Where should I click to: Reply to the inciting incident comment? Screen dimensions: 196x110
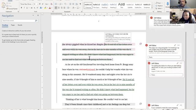click(167, 75)
